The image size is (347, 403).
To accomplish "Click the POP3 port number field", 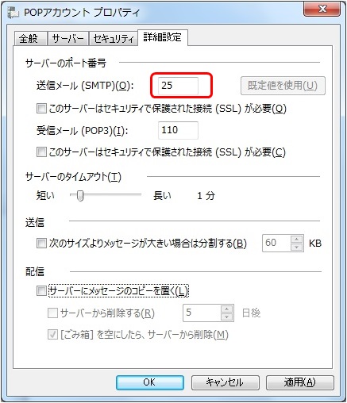I will 178,130.
